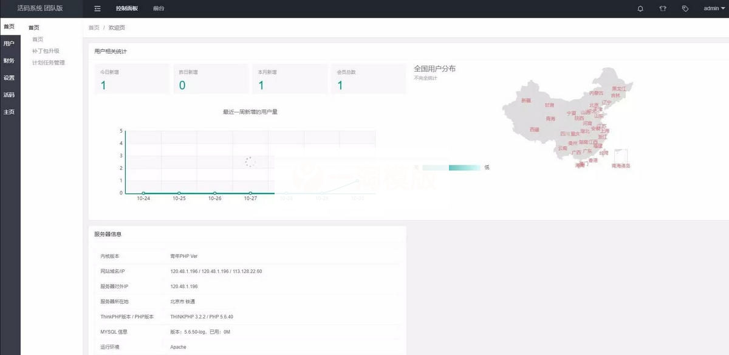
Task: Select the 财务 sidebar icon
Action: (9, 60)
